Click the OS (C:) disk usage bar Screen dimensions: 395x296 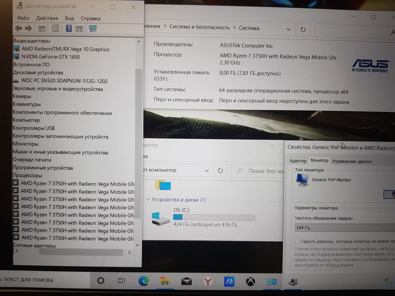click(x=214, y=217)
